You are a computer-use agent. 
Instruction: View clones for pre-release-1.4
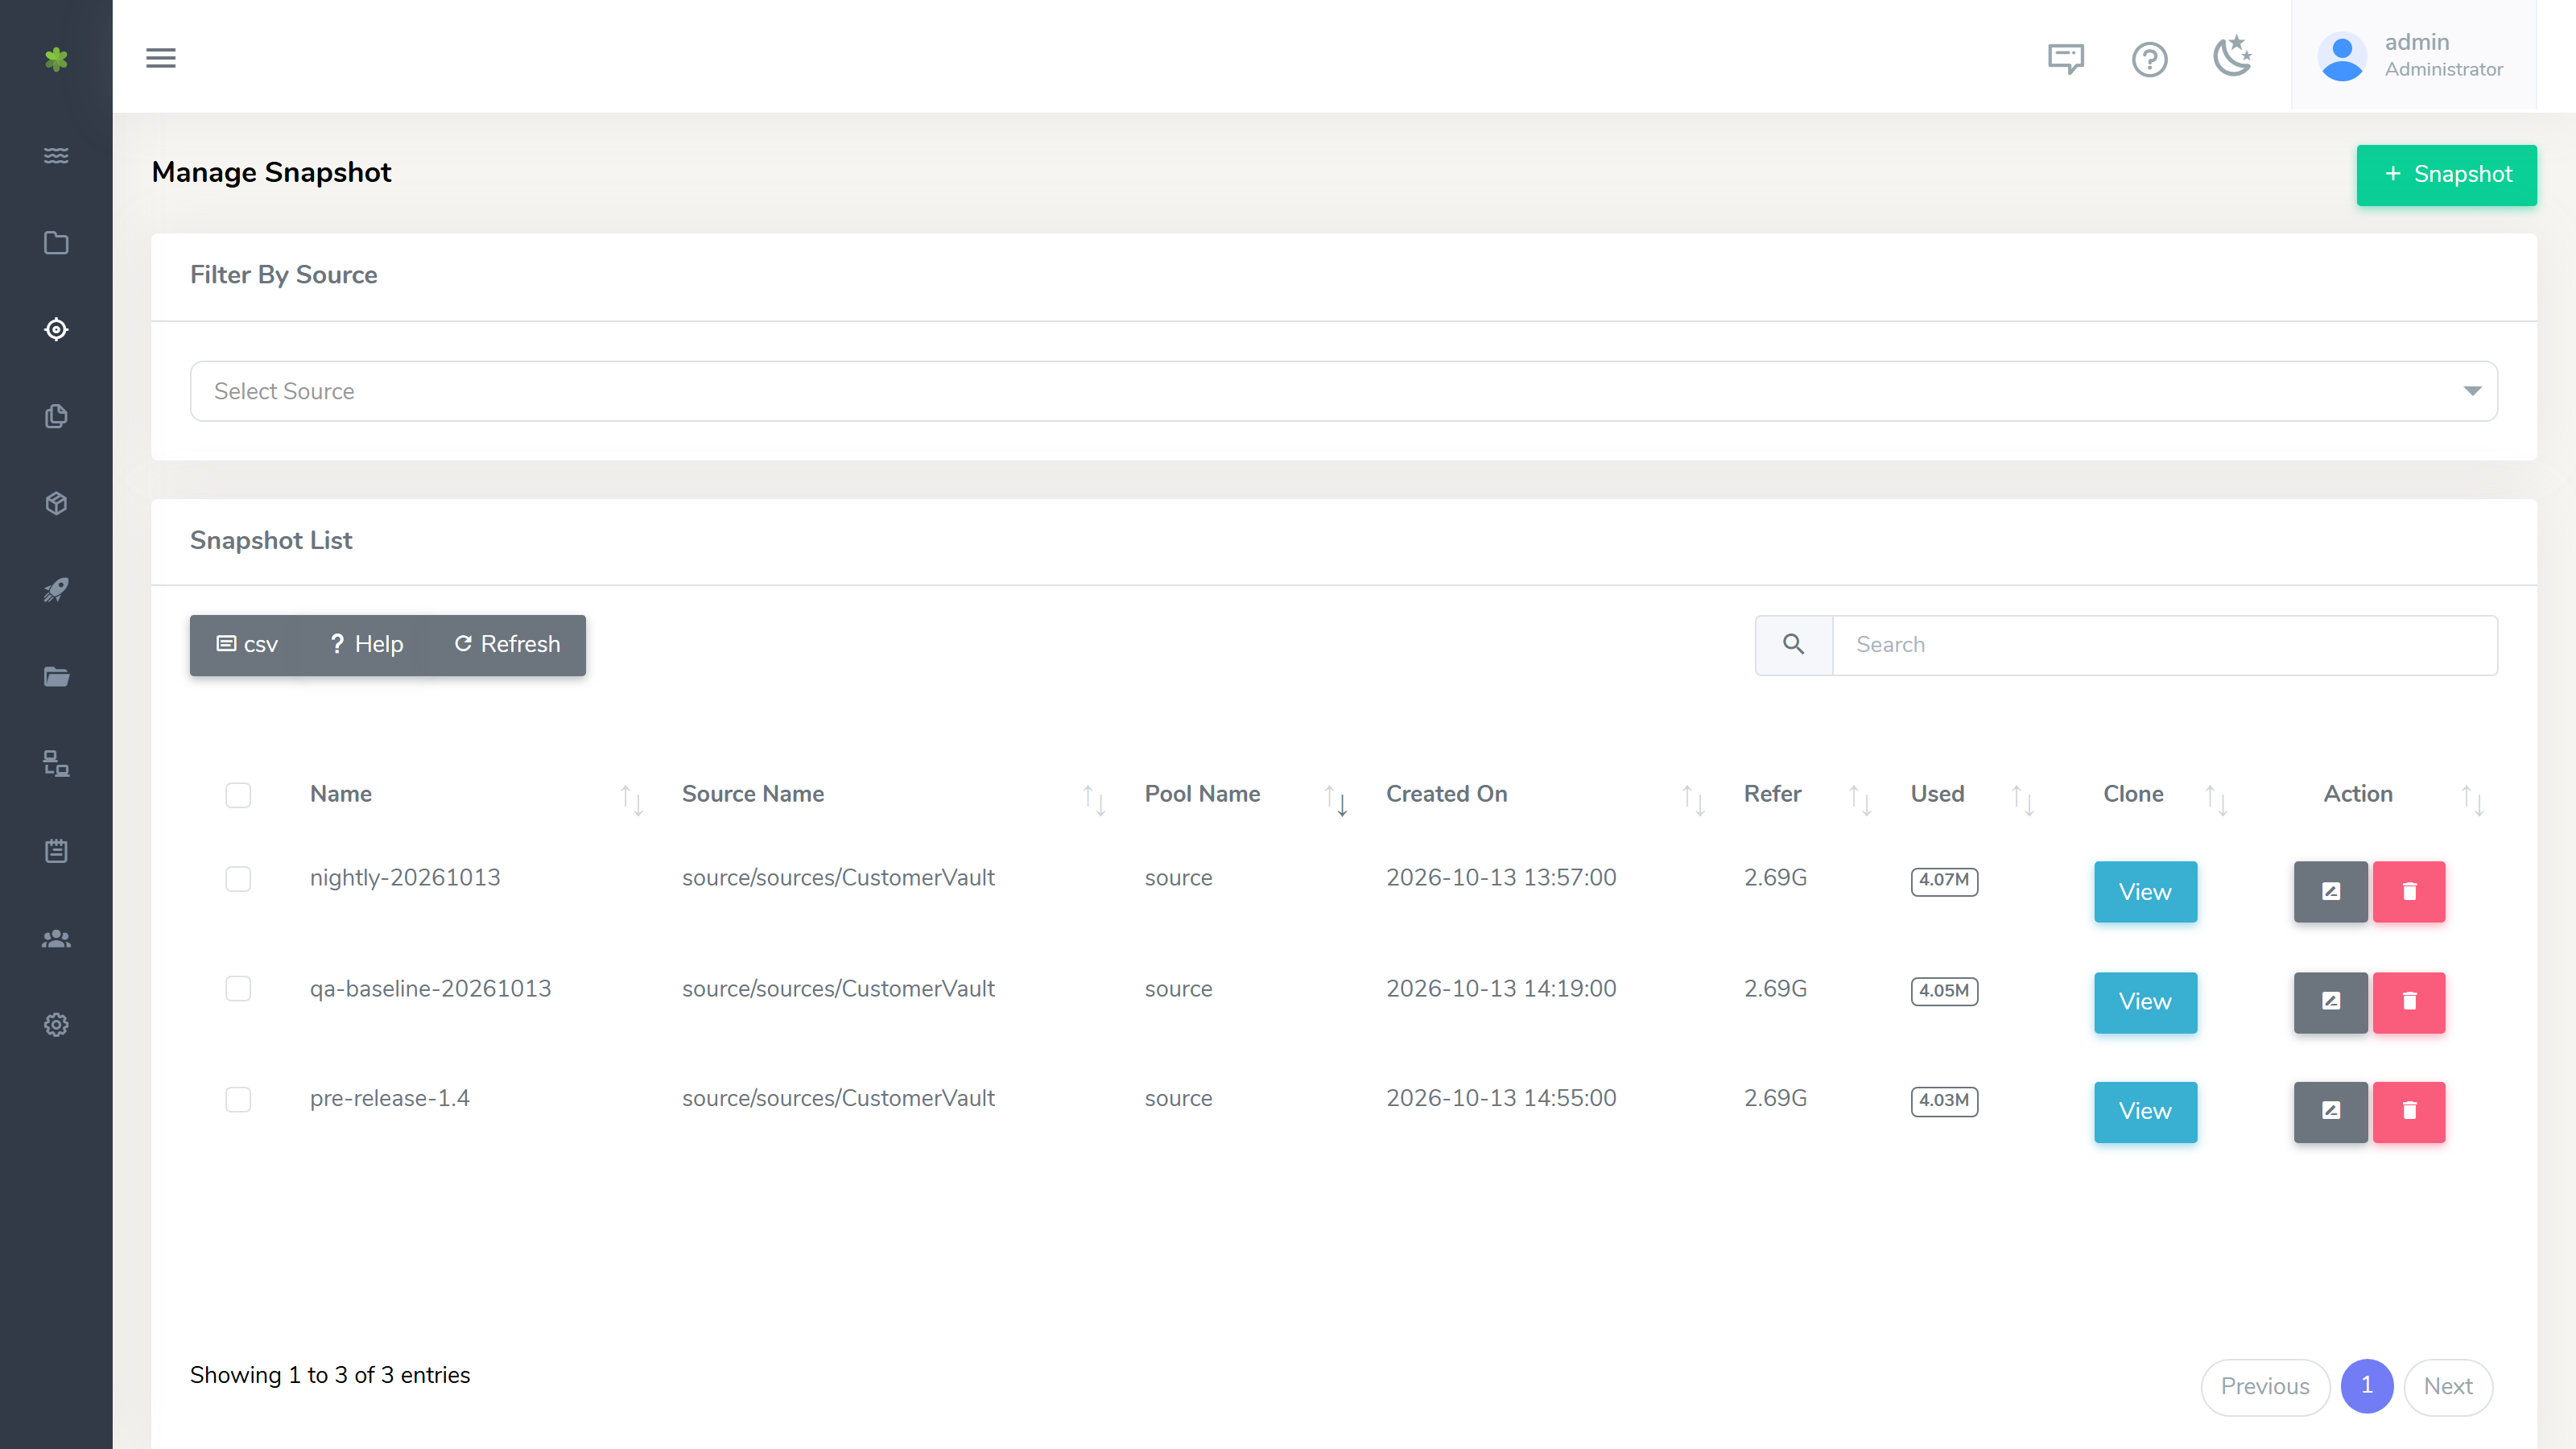point(2145,1111)
